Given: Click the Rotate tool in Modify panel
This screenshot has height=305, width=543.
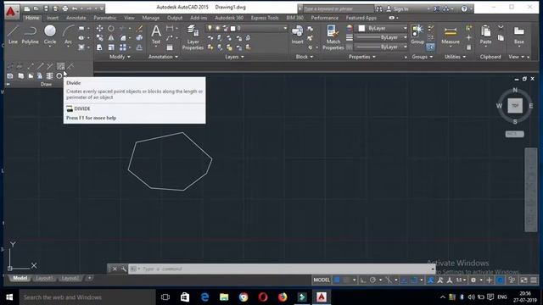Looking at the screenshot, I should 111,28.
